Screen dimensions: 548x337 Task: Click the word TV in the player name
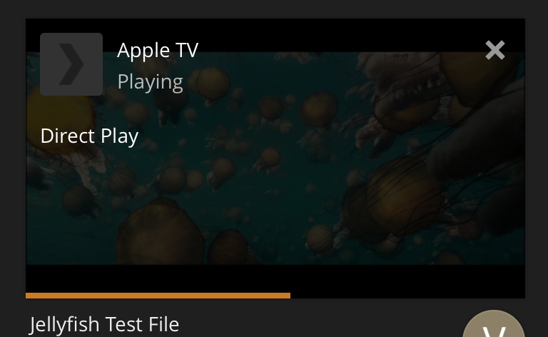[187, 50]
